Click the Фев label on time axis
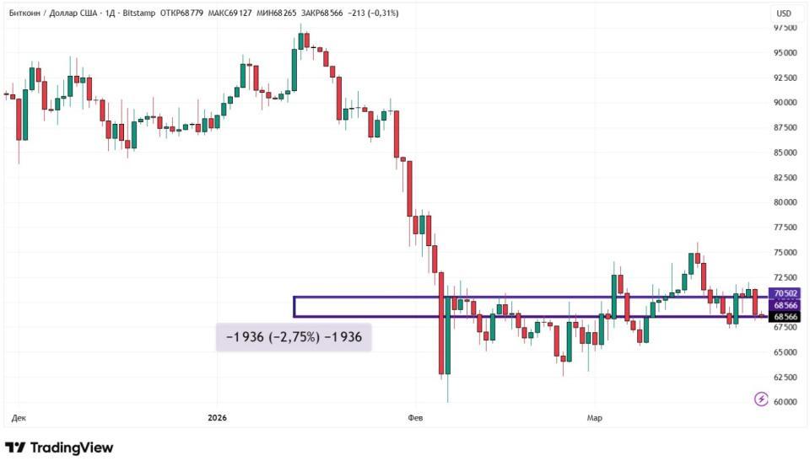This screenshot has height=461, width=810. pos(414,417)
